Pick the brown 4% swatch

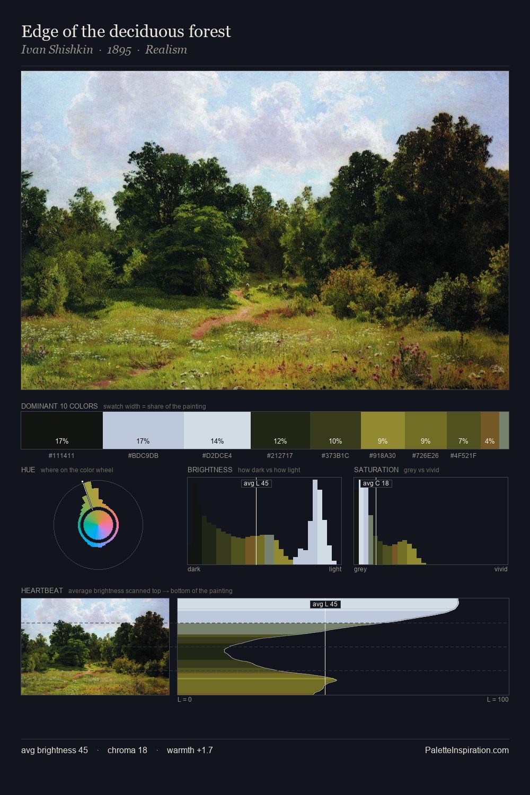click(490, 430)
